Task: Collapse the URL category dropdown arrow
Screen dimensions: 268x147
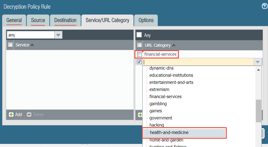Action: click(257, 62)
